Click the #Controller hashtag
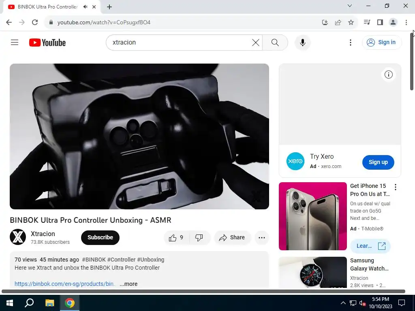The height and width of the screenshot is (311, 415). click(121, 260)
